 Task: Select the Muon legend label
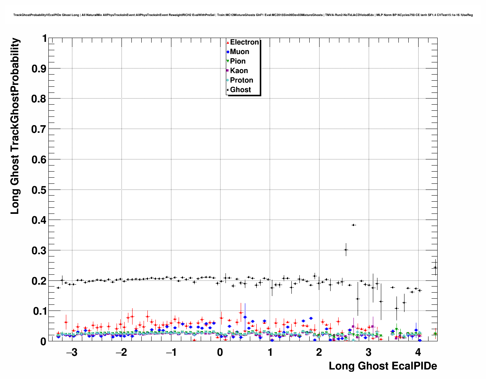pos(240,52)
